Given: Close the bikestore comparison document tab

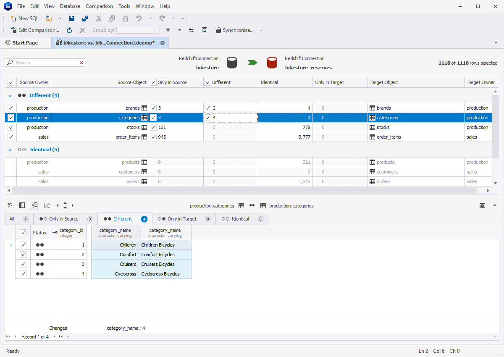Looking at the screenshot, I should 163,43.
